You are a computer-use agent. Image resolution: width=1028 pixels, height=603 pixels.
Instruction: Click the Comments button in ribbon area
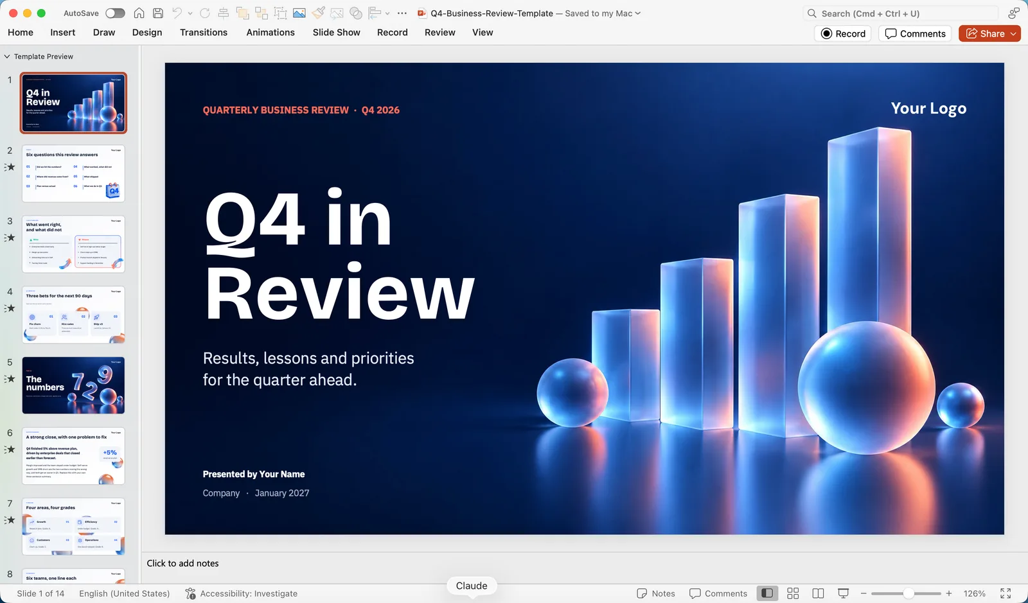[915, 33]
